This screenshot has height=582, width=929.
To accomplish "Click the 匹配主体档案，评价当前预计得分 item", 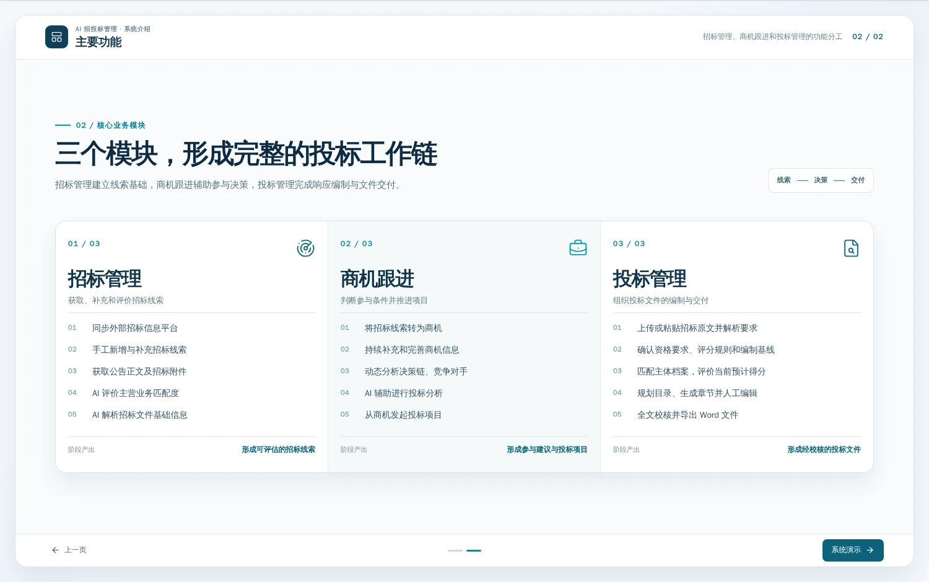I will [x=702, y=371].
